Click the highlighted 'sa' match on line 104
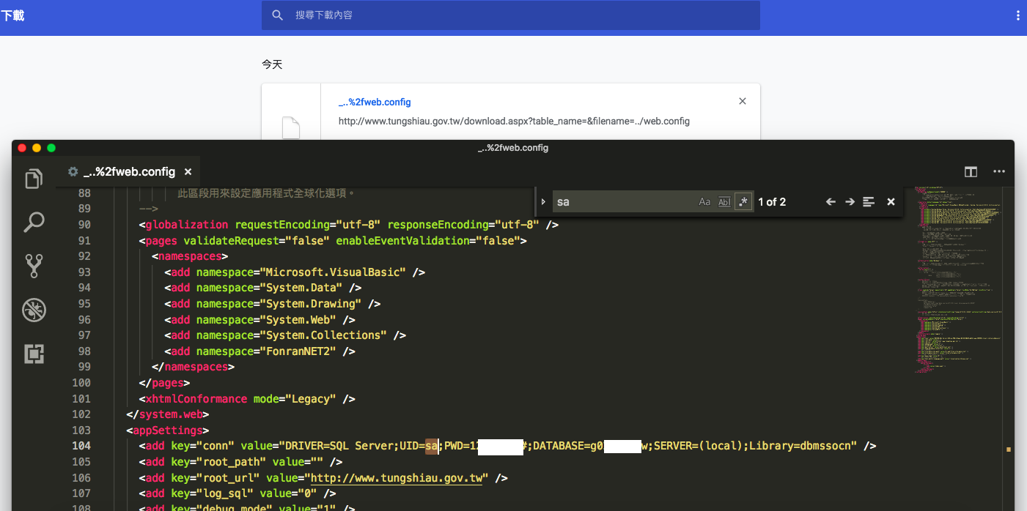 point(432,446)
